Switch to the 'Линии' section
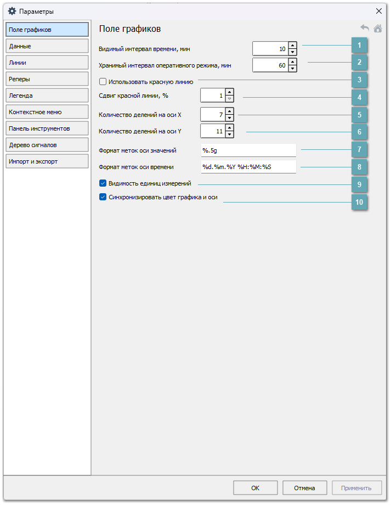Screen dimensions: 391x505 pos(47,63)
